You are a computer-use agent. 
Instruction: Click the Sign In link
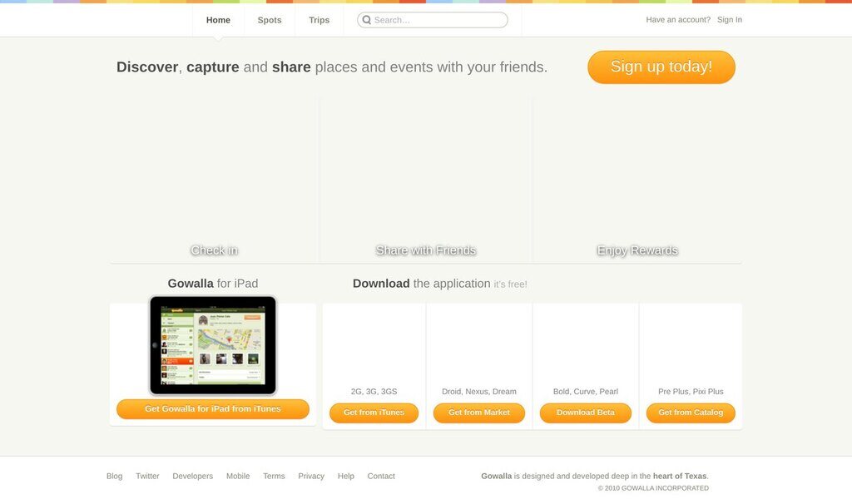point(729,20)
